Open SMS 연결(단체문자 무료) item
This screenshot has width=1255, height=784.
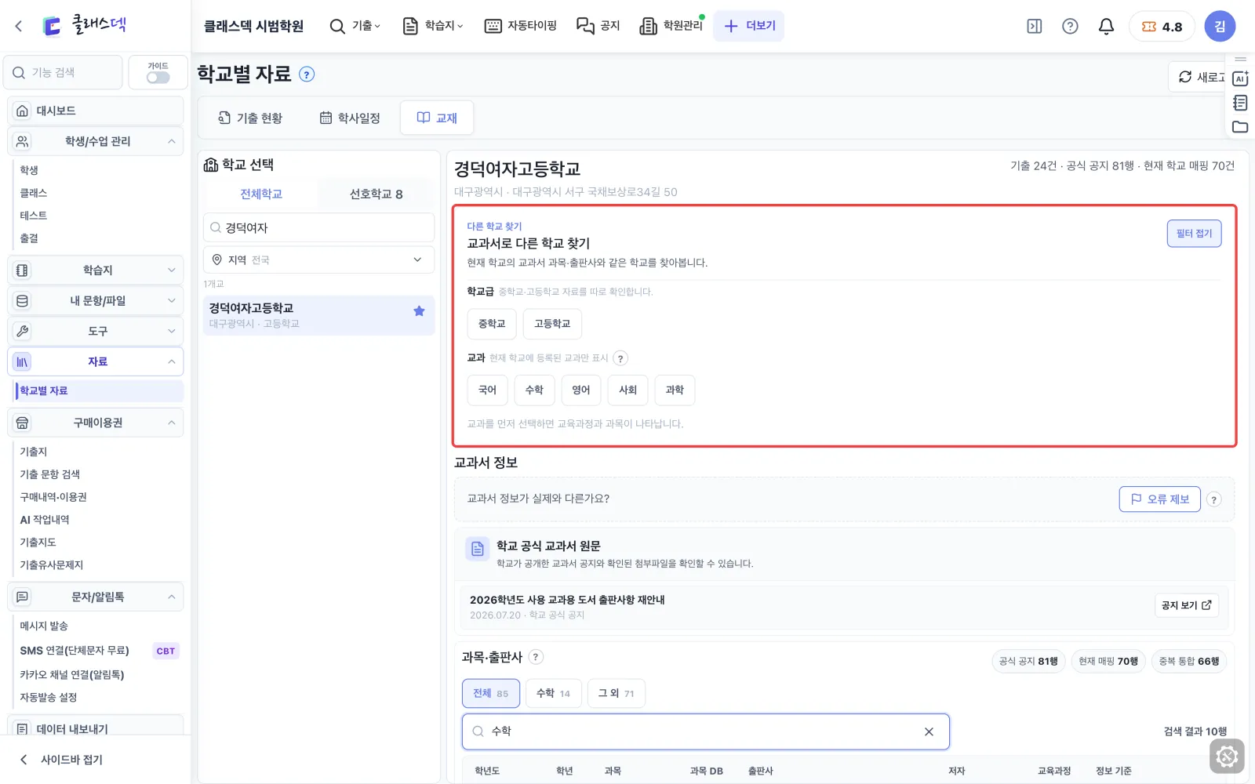75,651
